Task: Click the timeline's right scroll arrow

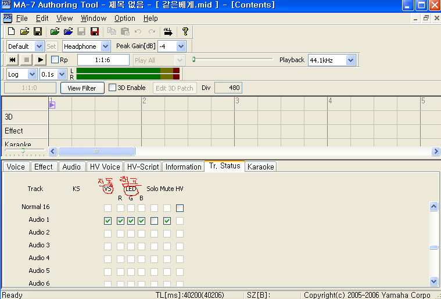Action: (436, 151)
